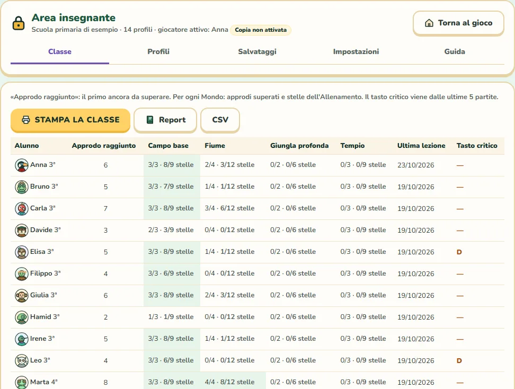Screen dimensions: 515x389
Task: Click Filippo's avatar icon
Action: pyautogui.click(x=22, y=273)
